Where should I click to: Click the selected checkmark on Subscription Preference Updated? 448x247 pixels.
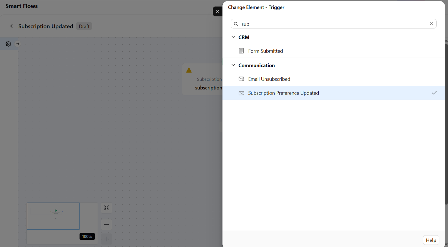point(434,93)
